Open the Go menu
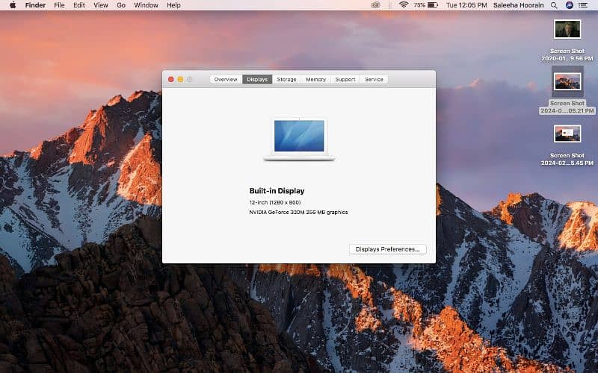The height and width of the screenshot is (373, 598). coord(121,5)
